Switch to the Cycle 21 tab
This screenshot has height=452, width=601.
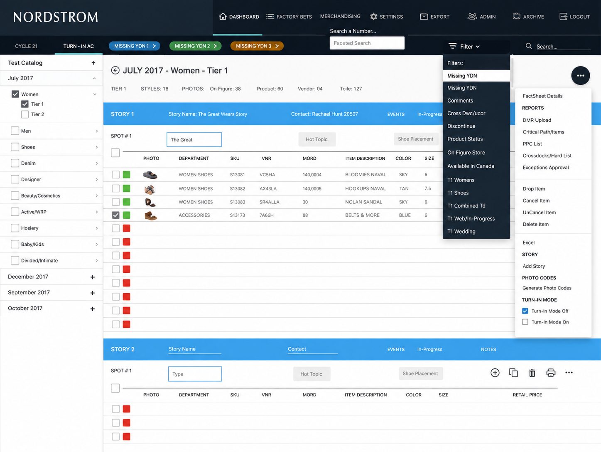pos(26,46)
